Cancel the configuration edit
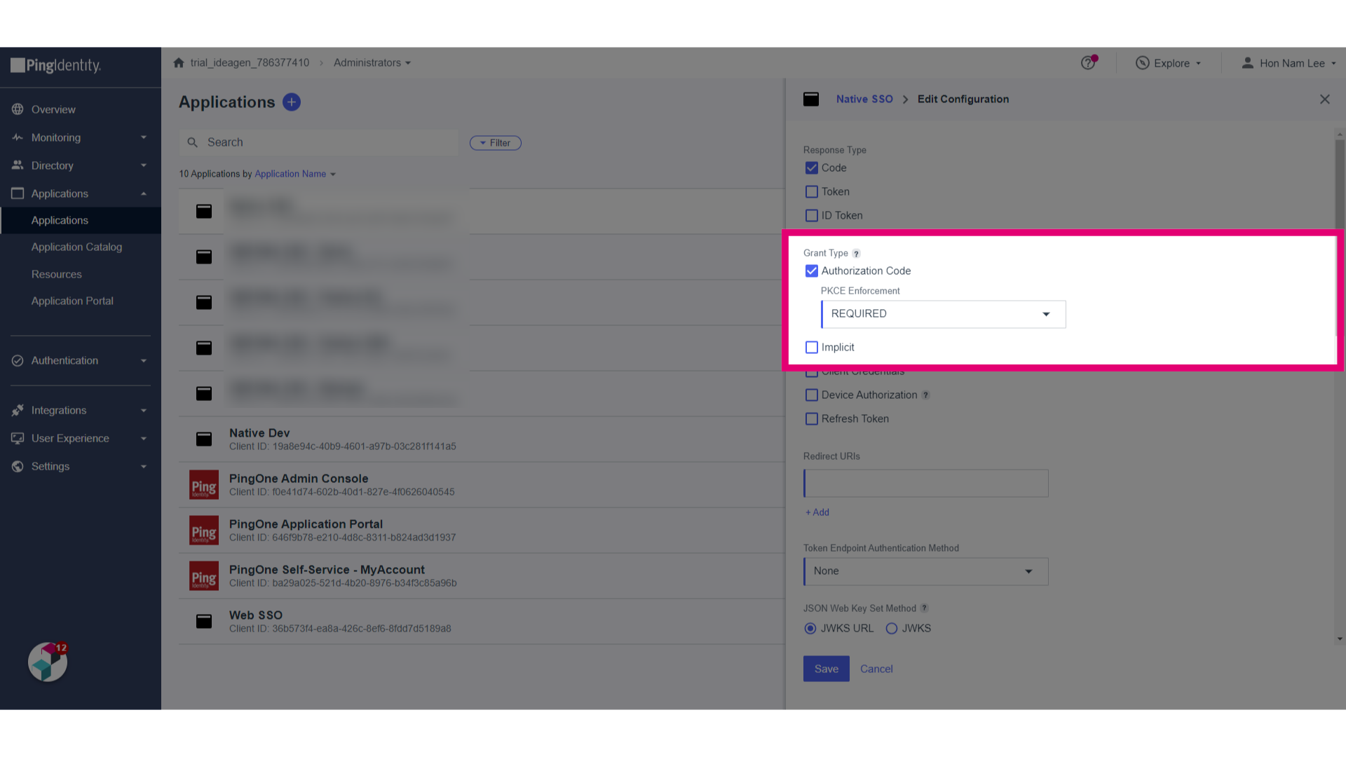Screen dimensions: 1346x757 point(876,669)
